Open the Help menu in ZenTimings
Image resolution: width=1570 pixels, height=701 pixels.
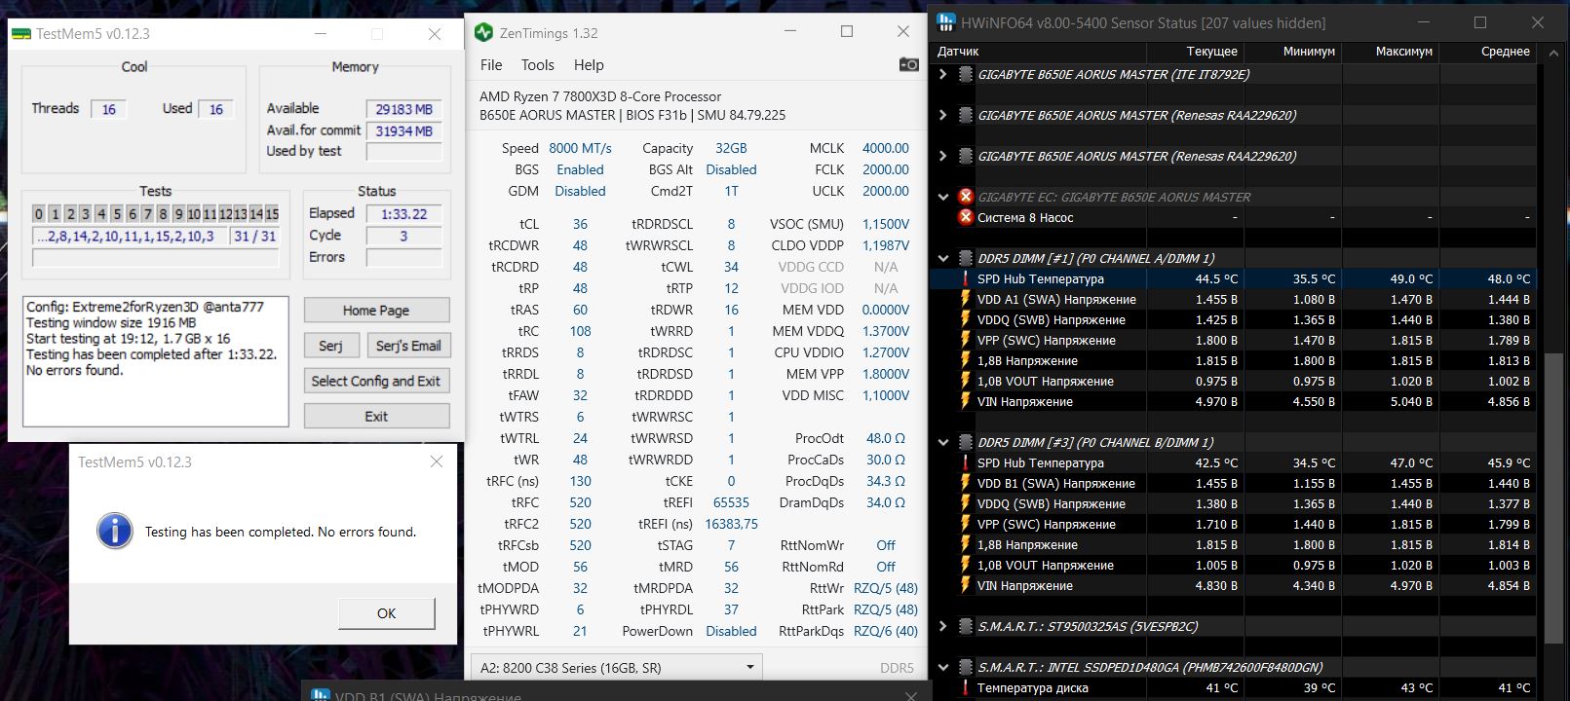click(x=589, y=65)
